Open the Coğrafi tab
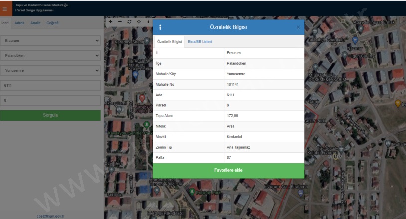This screenshot has width=406, height=219. click(52, 23)
